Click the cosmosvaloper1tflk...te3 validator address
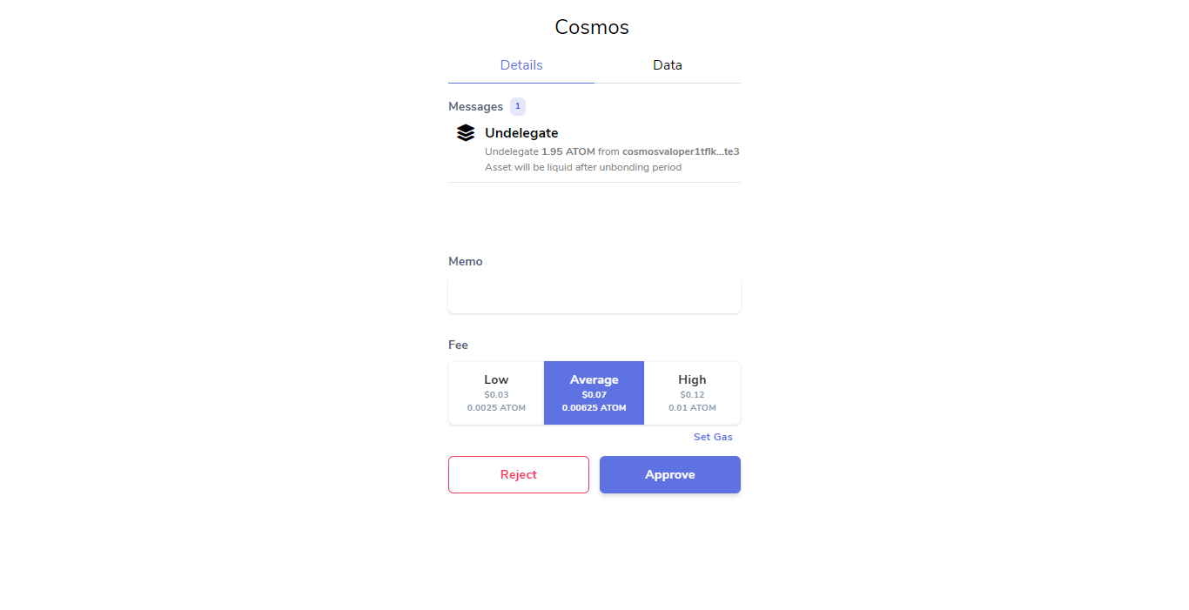Screen dimensions: 1189x610 681,151
